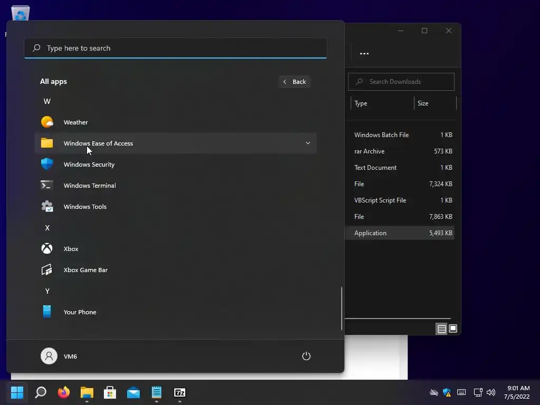Sort Explorer files by Size column
Screen dimensions: 540x405
coord(435,103)
